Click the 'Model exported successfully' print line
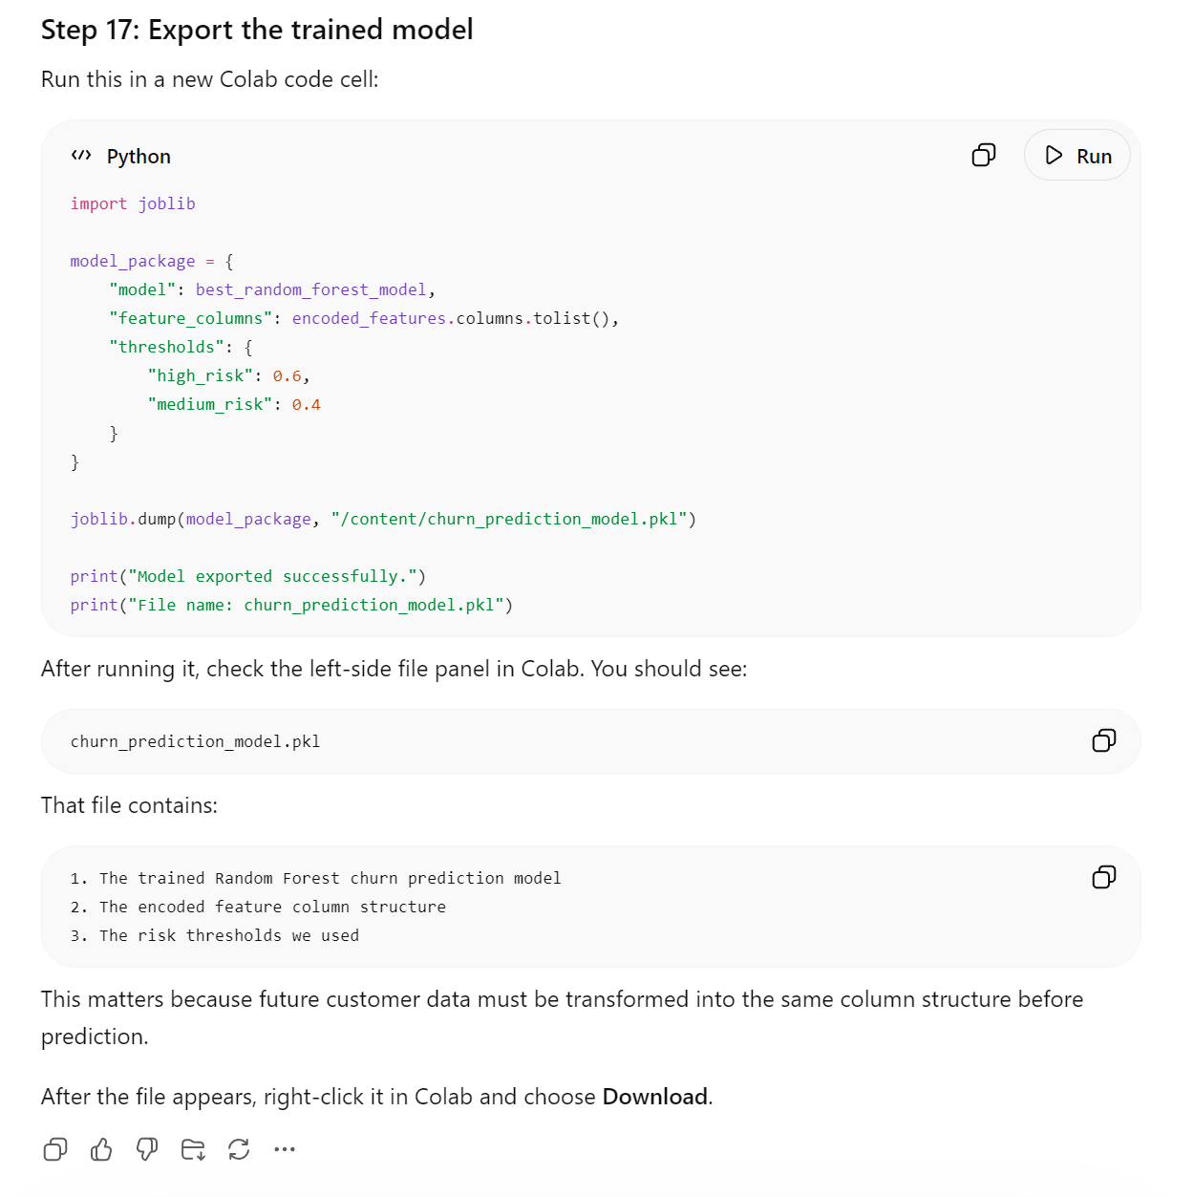The image size is (1194, 1197). point(248,576)
